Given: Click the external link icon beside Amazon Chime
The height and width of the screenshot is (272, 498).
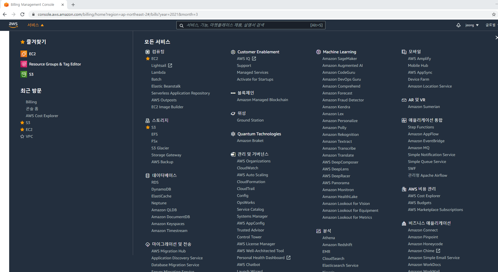Looking at the screenshot, I should coord(438,251).
